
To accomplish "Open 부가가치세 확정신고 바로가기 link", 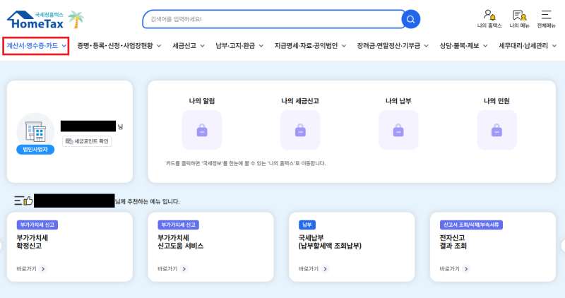I will (x=32, y=269).
